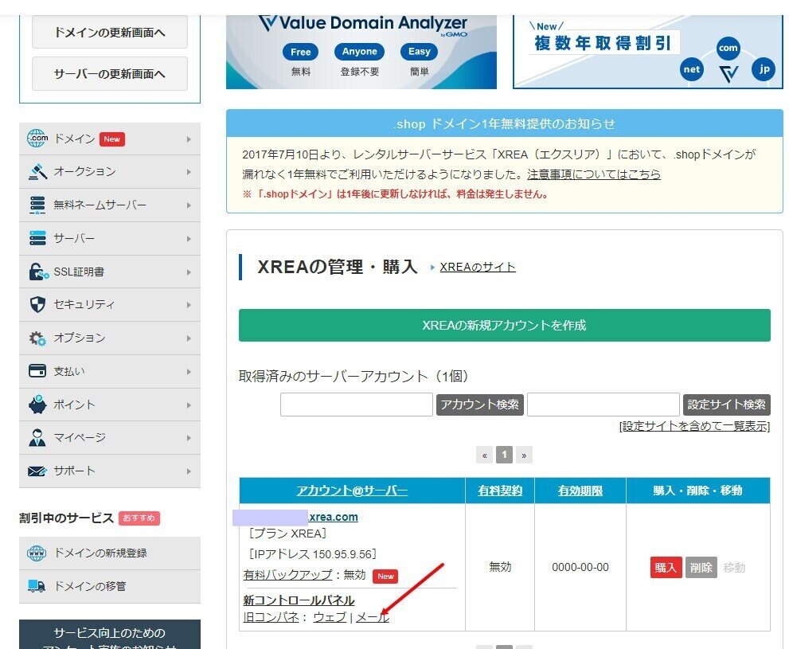Click the truck icon for domain transfer
The width and height of the screenshot is (789, 649).
pyautogui.click(x=37, y=586)
